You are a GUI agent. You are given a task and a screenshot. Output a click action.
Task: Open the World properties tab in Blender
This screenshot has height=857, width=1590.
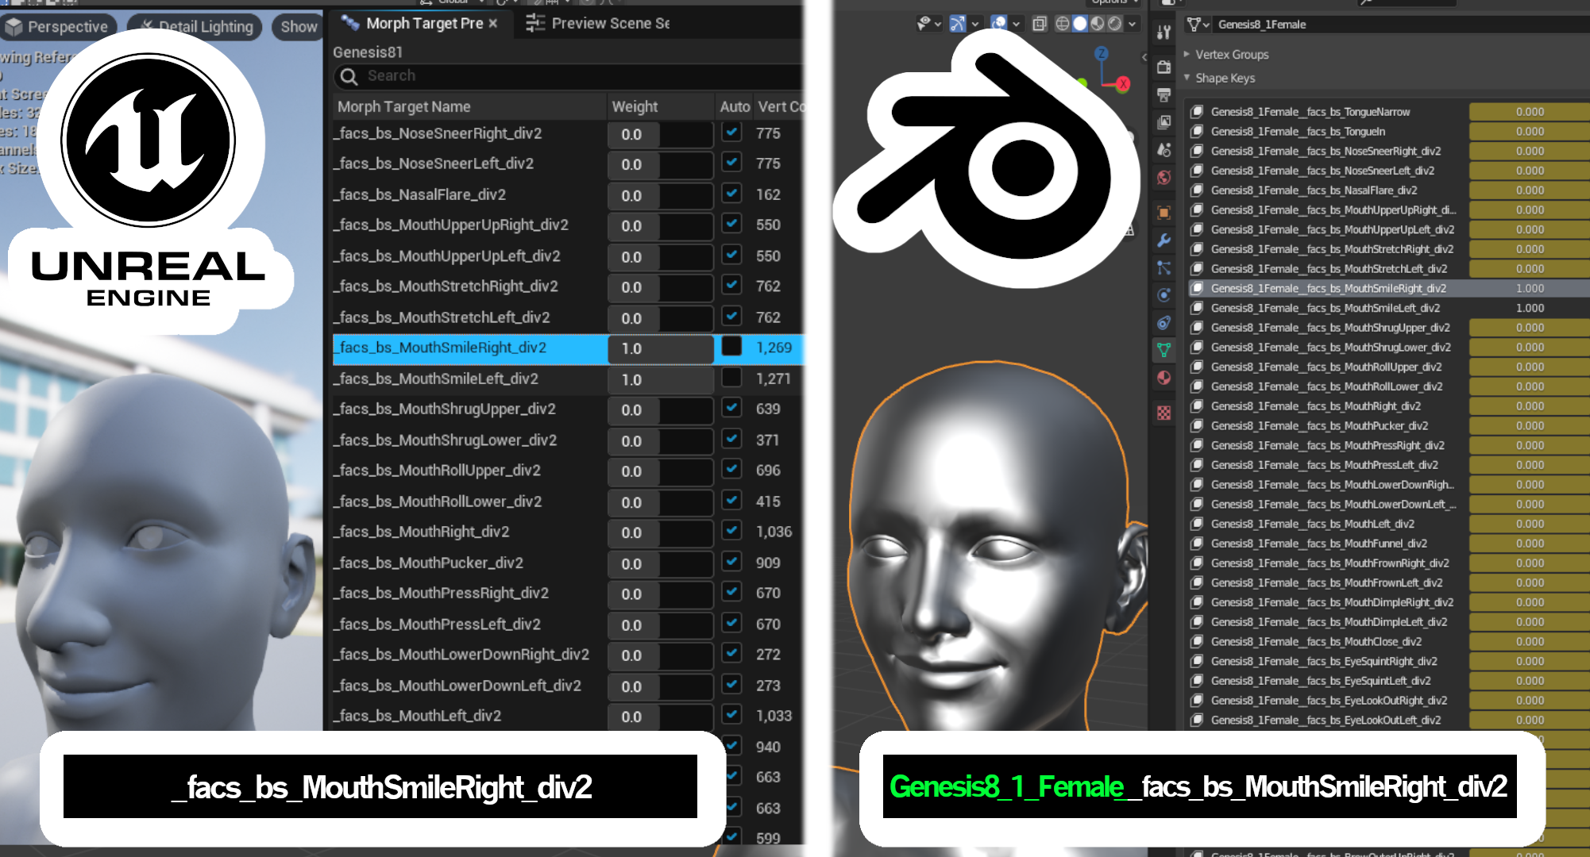1164,177
